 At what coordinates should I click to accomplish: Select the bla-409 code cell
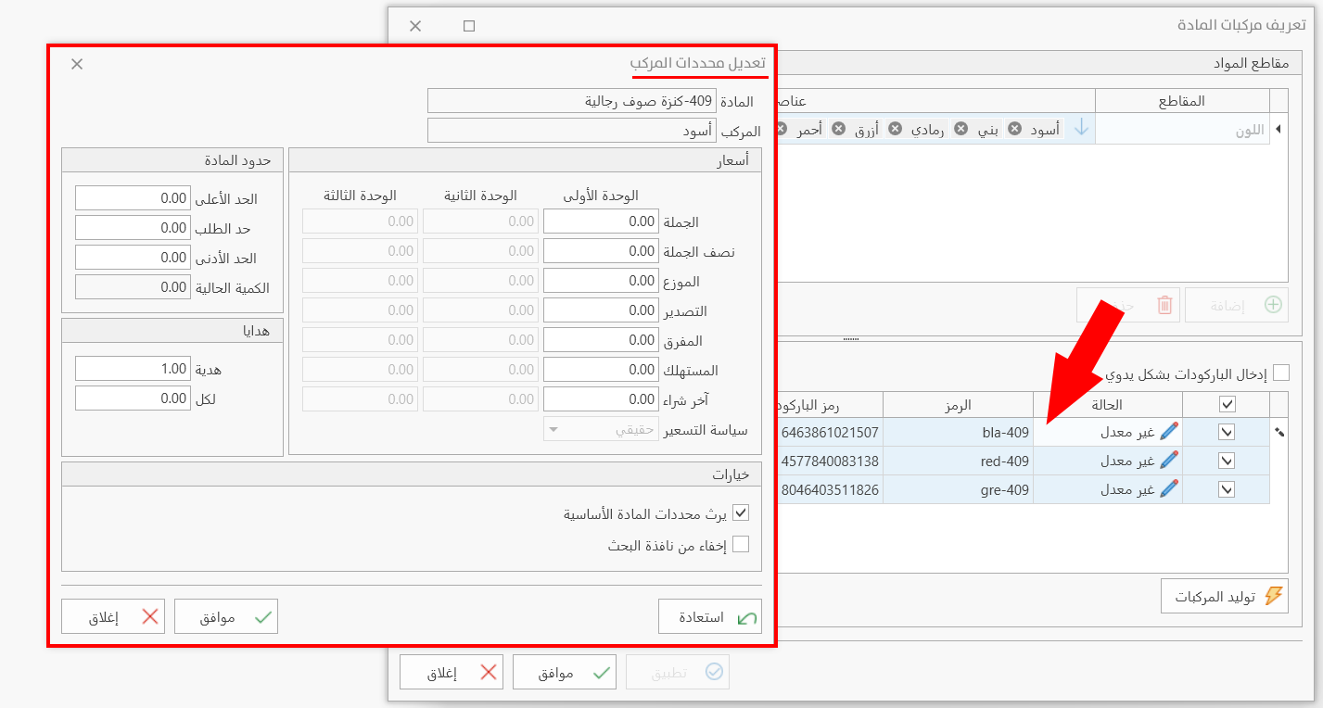coord(958,432)
